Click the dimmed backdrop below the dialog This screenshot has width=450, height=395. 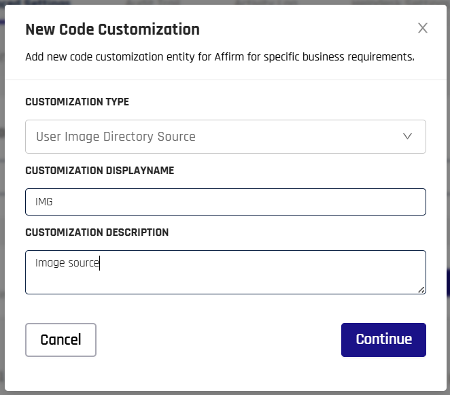pos(224,392)
